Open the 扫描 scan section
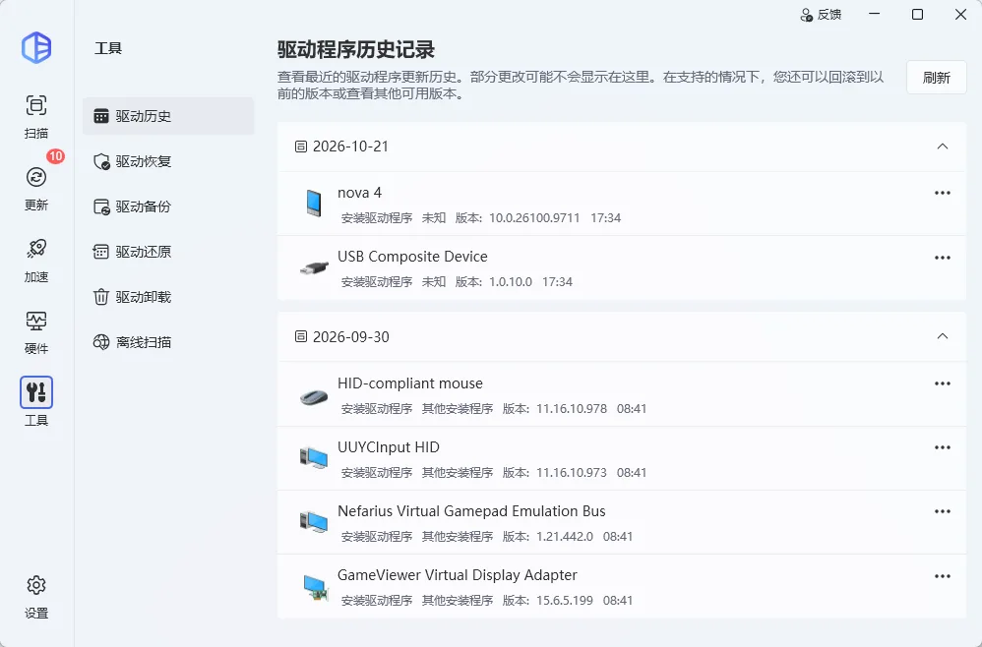 [x=36, y=116]
